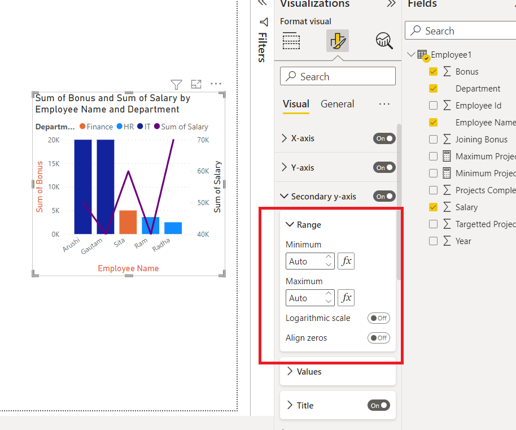Click in the Fields pane search box
516x430 pixels.
461,31
